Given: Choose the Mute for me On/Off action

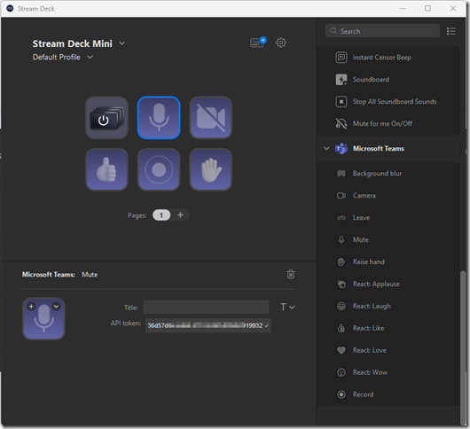Looking at the screenshot, I should click(x=388, y=124).
